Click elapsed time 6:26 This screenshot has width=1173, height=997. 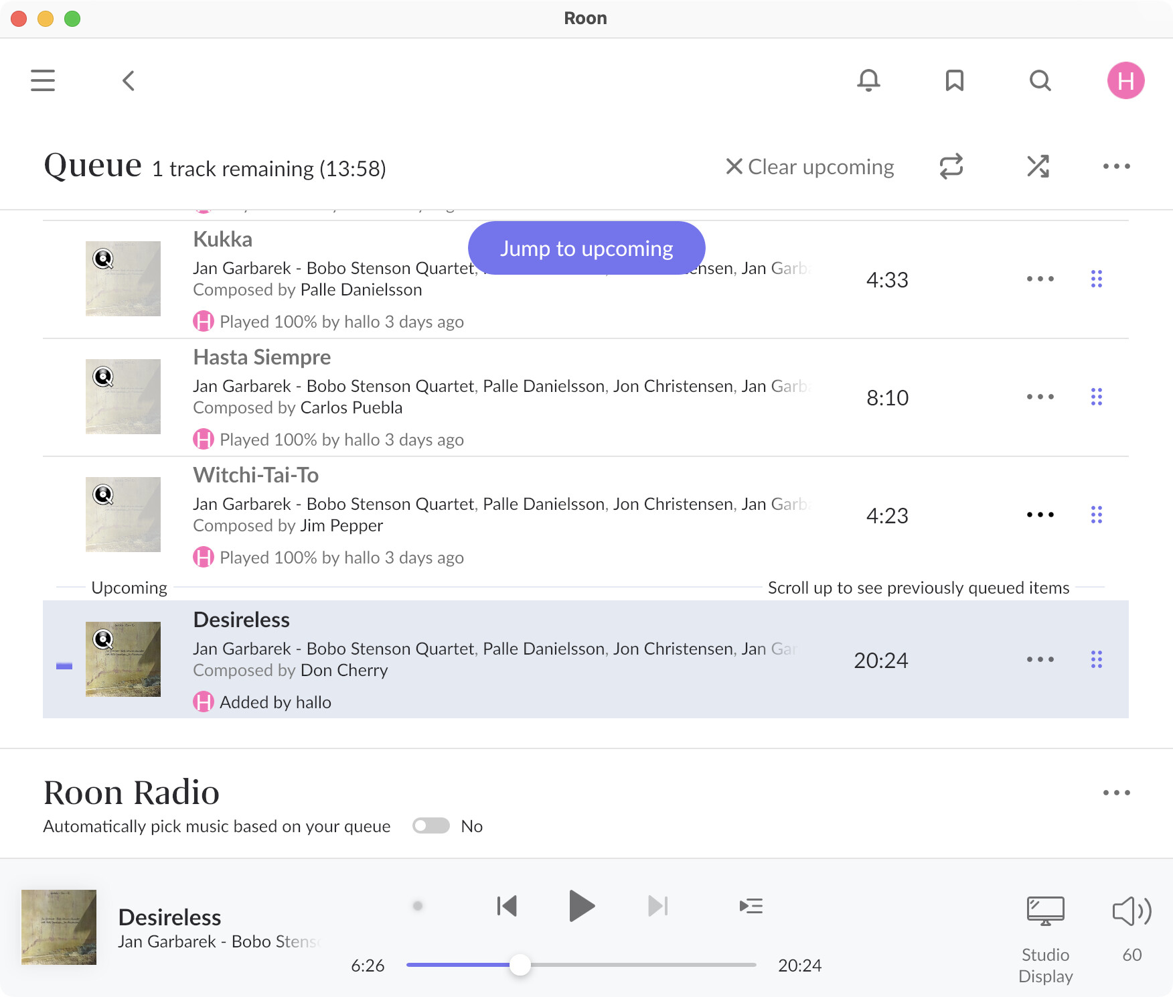pyautogui.click(x=368, y=965)
